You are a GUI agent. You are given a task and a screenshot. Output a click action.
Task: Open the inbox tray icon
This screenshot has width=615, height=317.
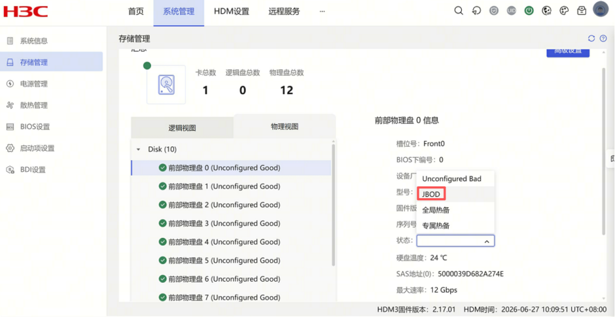582,11
